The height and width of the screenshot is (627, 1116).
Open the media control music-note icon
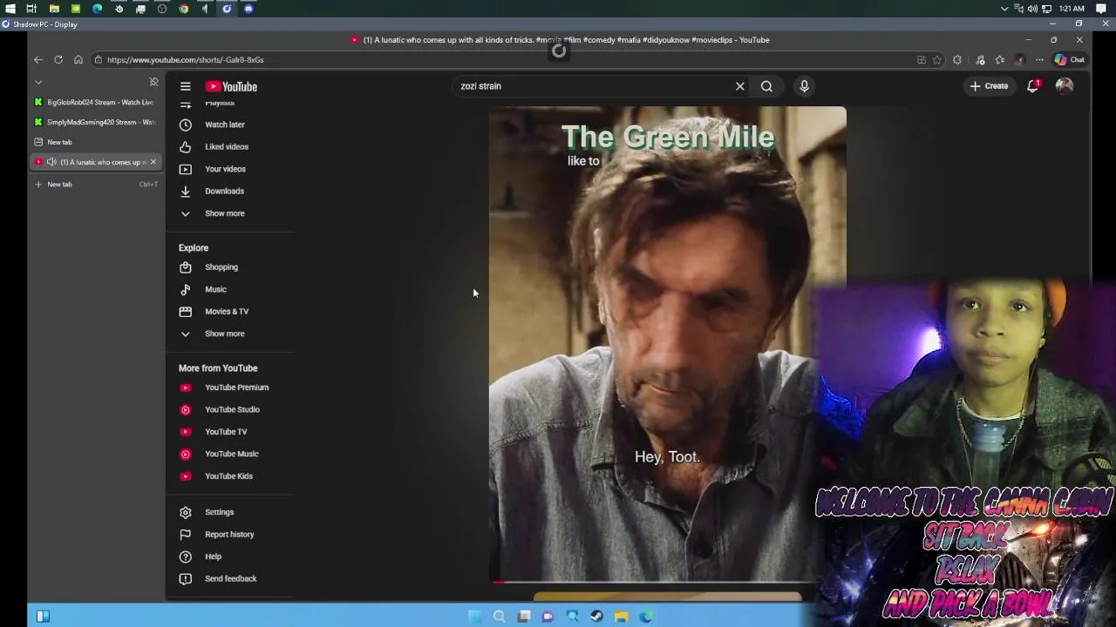tap(980, 60)
